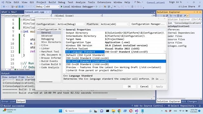203x114 pixels.
Task: Click Sign in
Action: [175, 2]
